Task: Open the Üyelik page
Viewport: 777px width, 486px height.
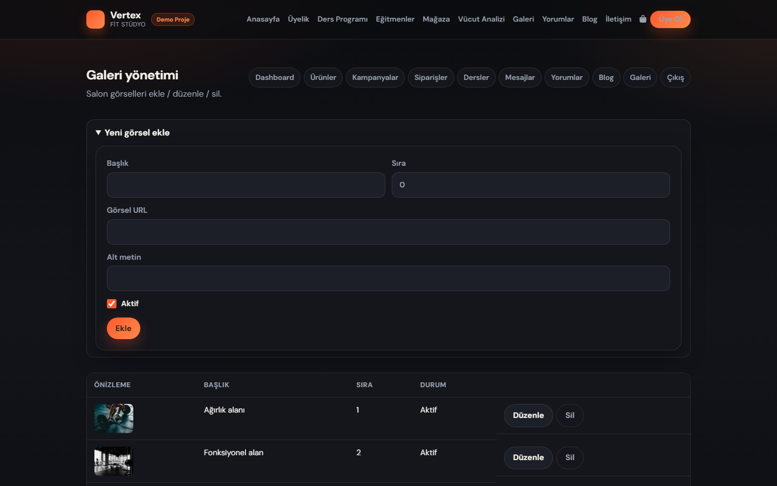Action: point(298,19)
